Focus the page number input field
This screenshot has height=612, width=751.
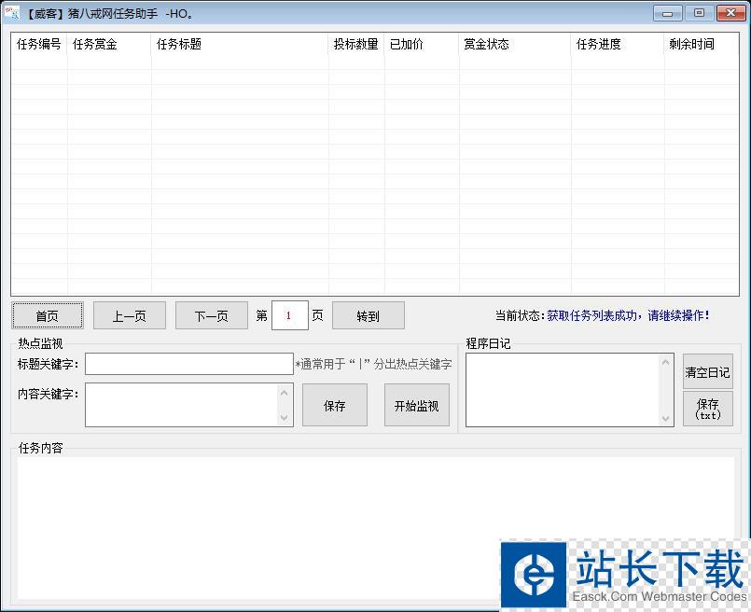289,315
